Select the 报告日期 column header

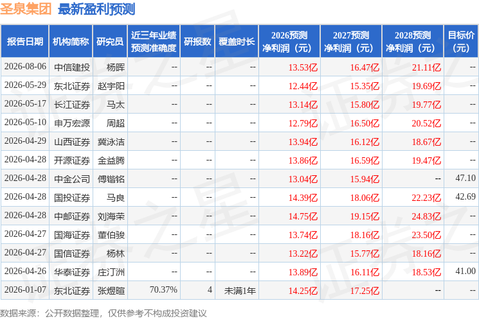point(25,42)
